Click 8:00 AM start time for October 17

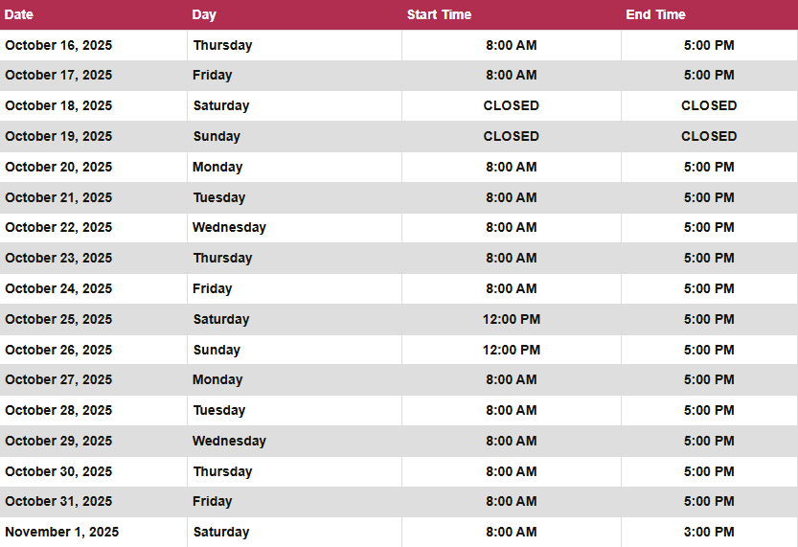(511, 75)
